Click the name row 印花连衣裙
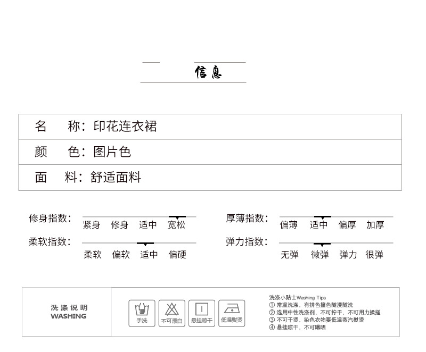The width and height of the screenshot is (426, 352). pyautogui.click(x=210, y=127)
